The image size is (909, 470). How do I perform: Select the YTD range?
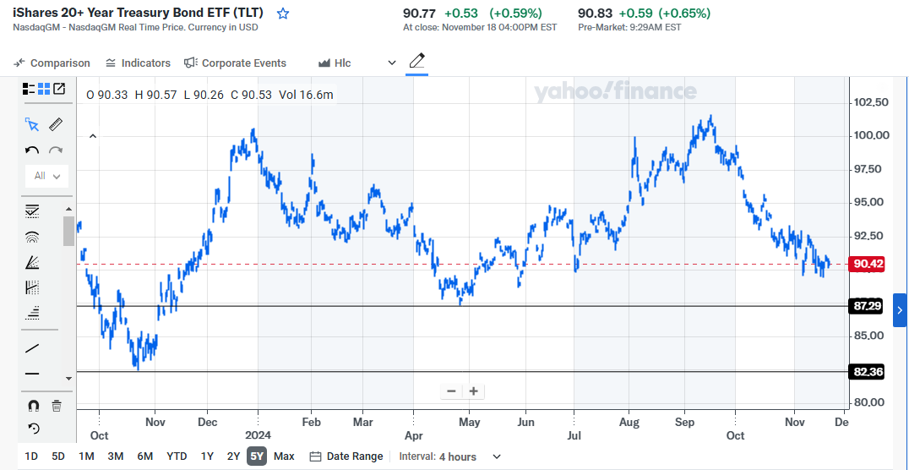(x=177, y=456)
